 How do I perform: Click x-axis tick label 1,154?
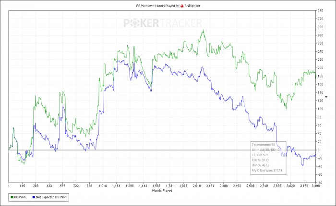point(116,186)
